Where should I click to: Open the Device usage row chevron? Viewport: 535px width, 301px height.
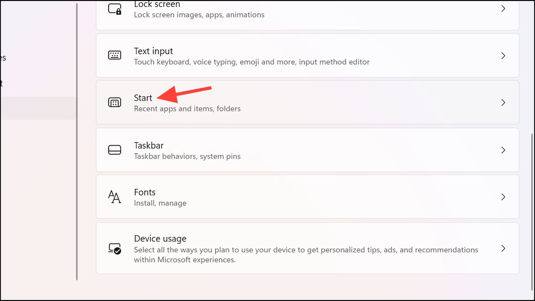pos(503,248)
